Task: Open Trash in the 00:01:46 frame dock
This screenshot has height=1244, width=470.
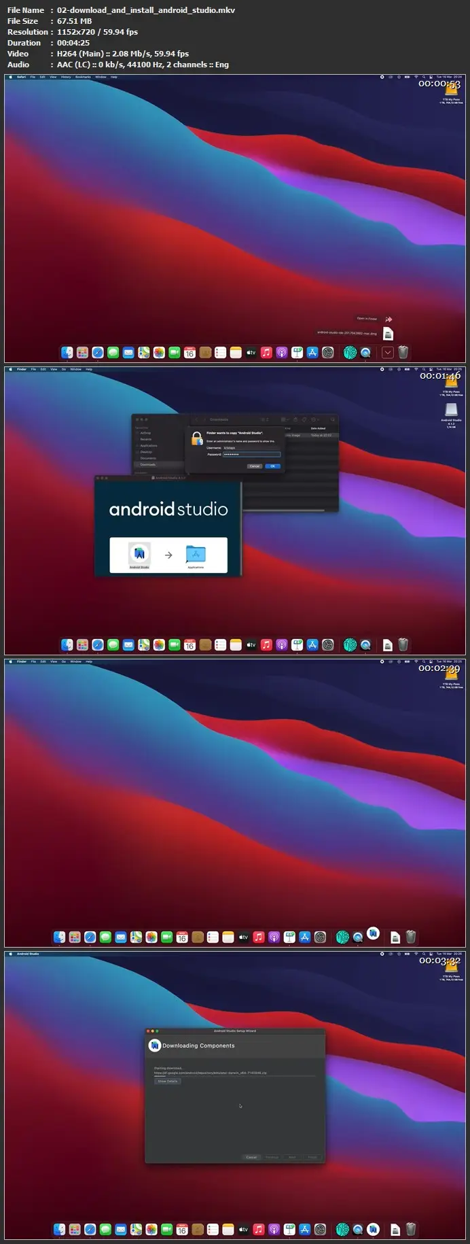Action: click(403, 644)
